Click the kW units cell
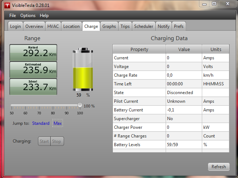The height and width of the screenshot is (178, 238). pos(216,127)
